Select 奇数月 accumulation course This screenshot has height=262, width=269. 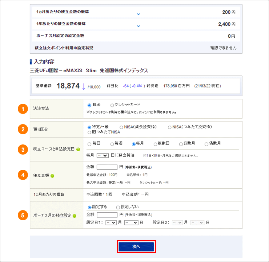click(x=181, y=144)
